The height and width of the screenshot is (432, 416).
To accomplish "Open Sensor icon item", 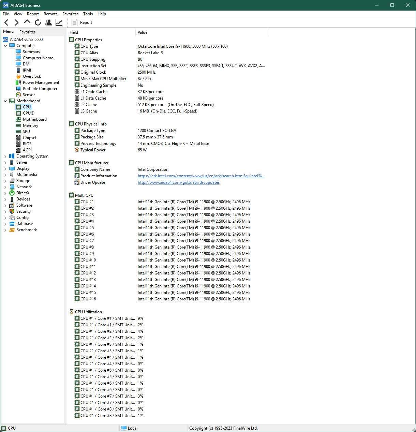I will point(18,95).
